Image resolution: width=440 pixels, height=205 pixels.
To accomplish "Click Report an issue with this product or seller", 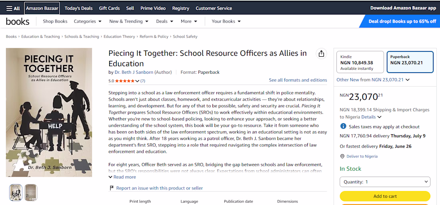I will click(x=159, y=188).
